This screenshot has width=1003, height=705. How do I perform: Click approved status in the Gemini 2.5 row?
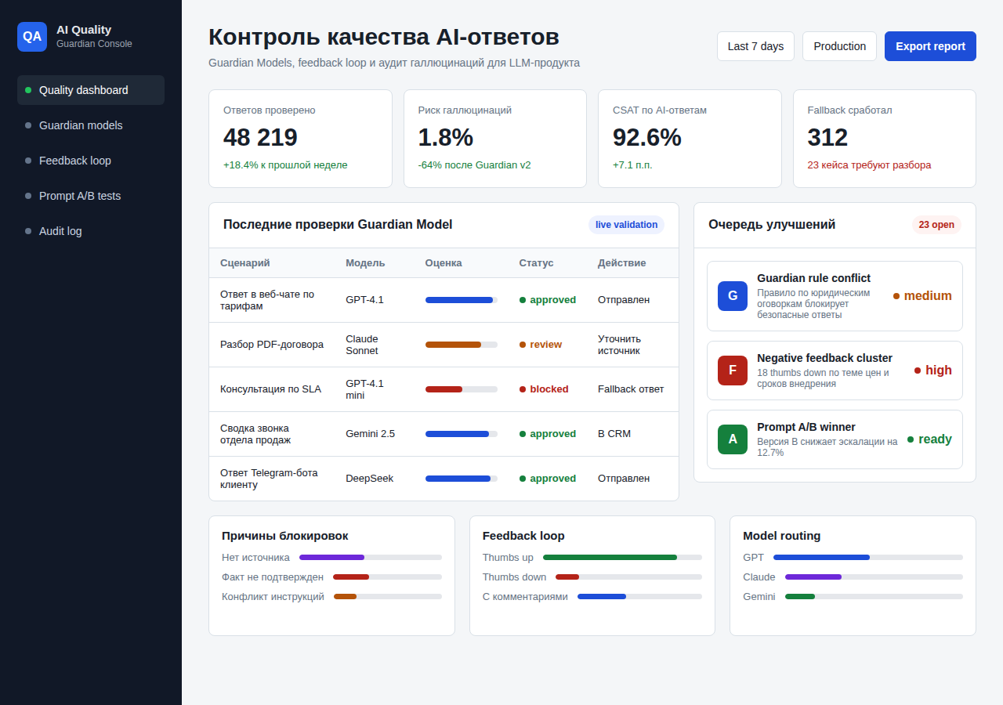click(x=548, y=434)
